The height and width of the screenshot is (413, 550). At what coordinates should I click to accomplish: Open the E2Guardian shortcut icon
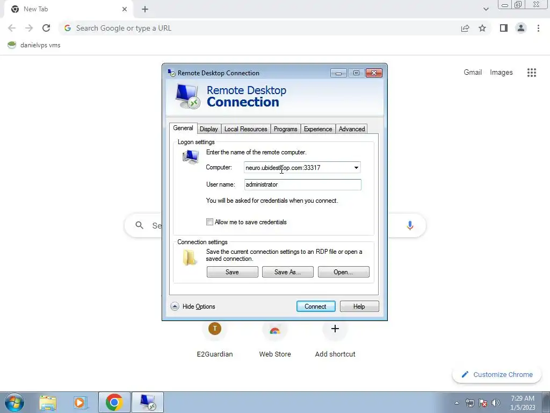(x=215, y=329)
